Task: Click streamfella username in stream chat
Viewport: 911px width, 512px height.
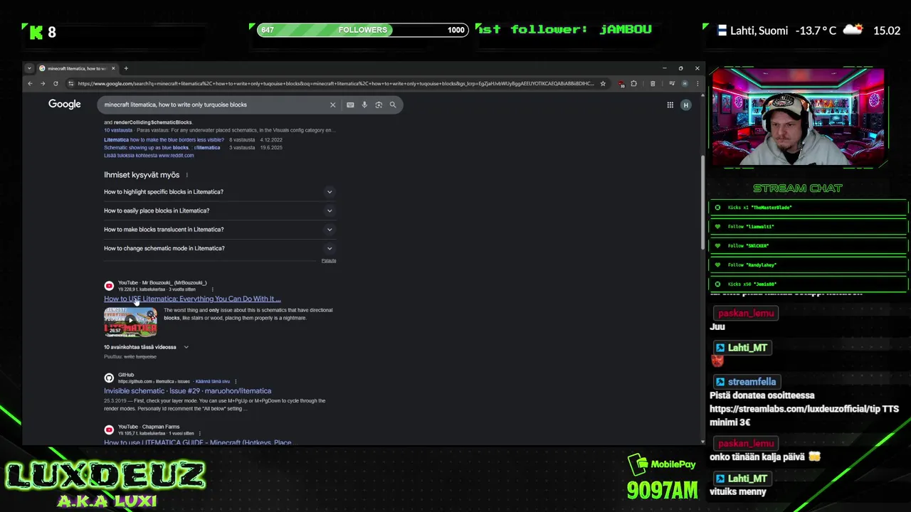Action: (x=752, y=382)
